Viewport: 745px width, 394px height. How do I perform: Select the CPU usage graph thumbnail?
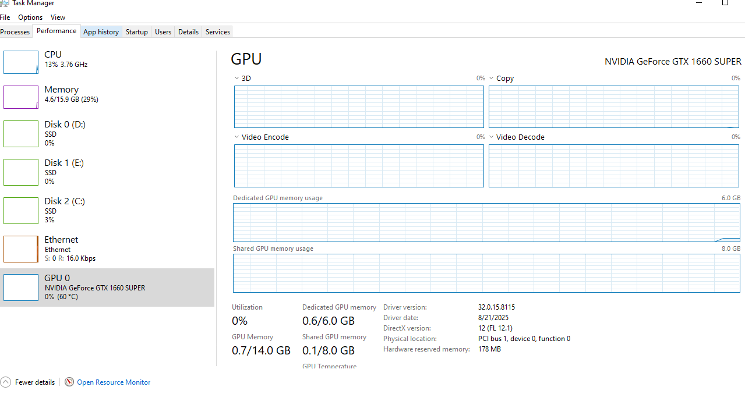[x=21, y=62]
